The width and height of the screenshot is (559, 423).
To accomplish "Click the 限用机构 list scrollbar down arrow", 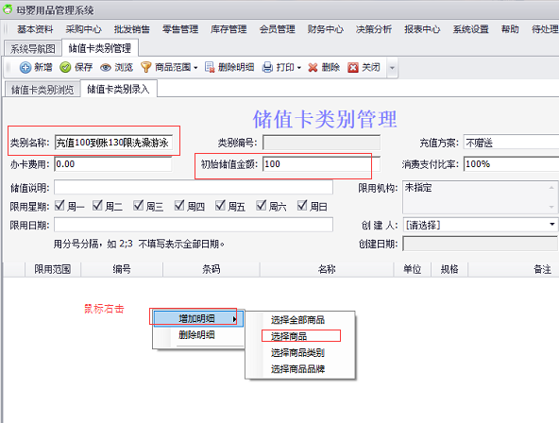I will pyautogui.click(x=551, y=207).
